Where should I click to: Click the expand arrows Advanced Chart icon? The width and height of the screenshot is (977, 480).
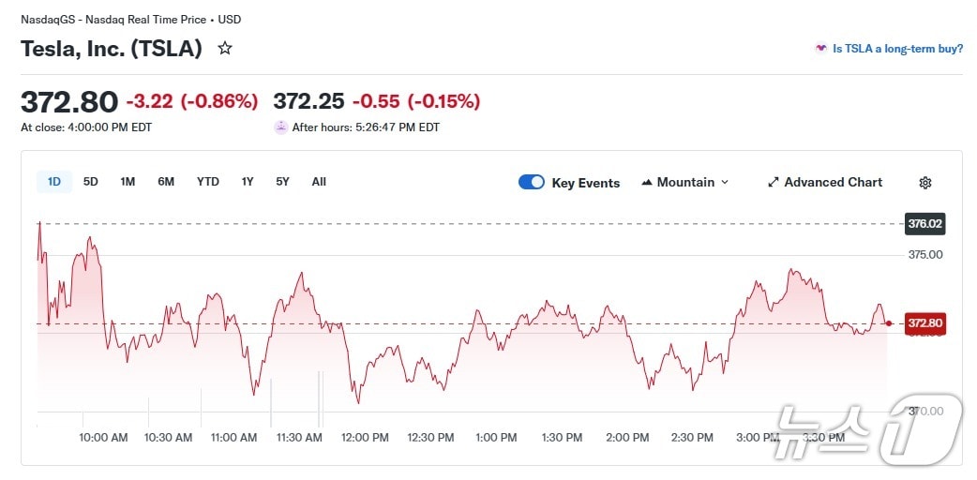[x=774, y=183]
